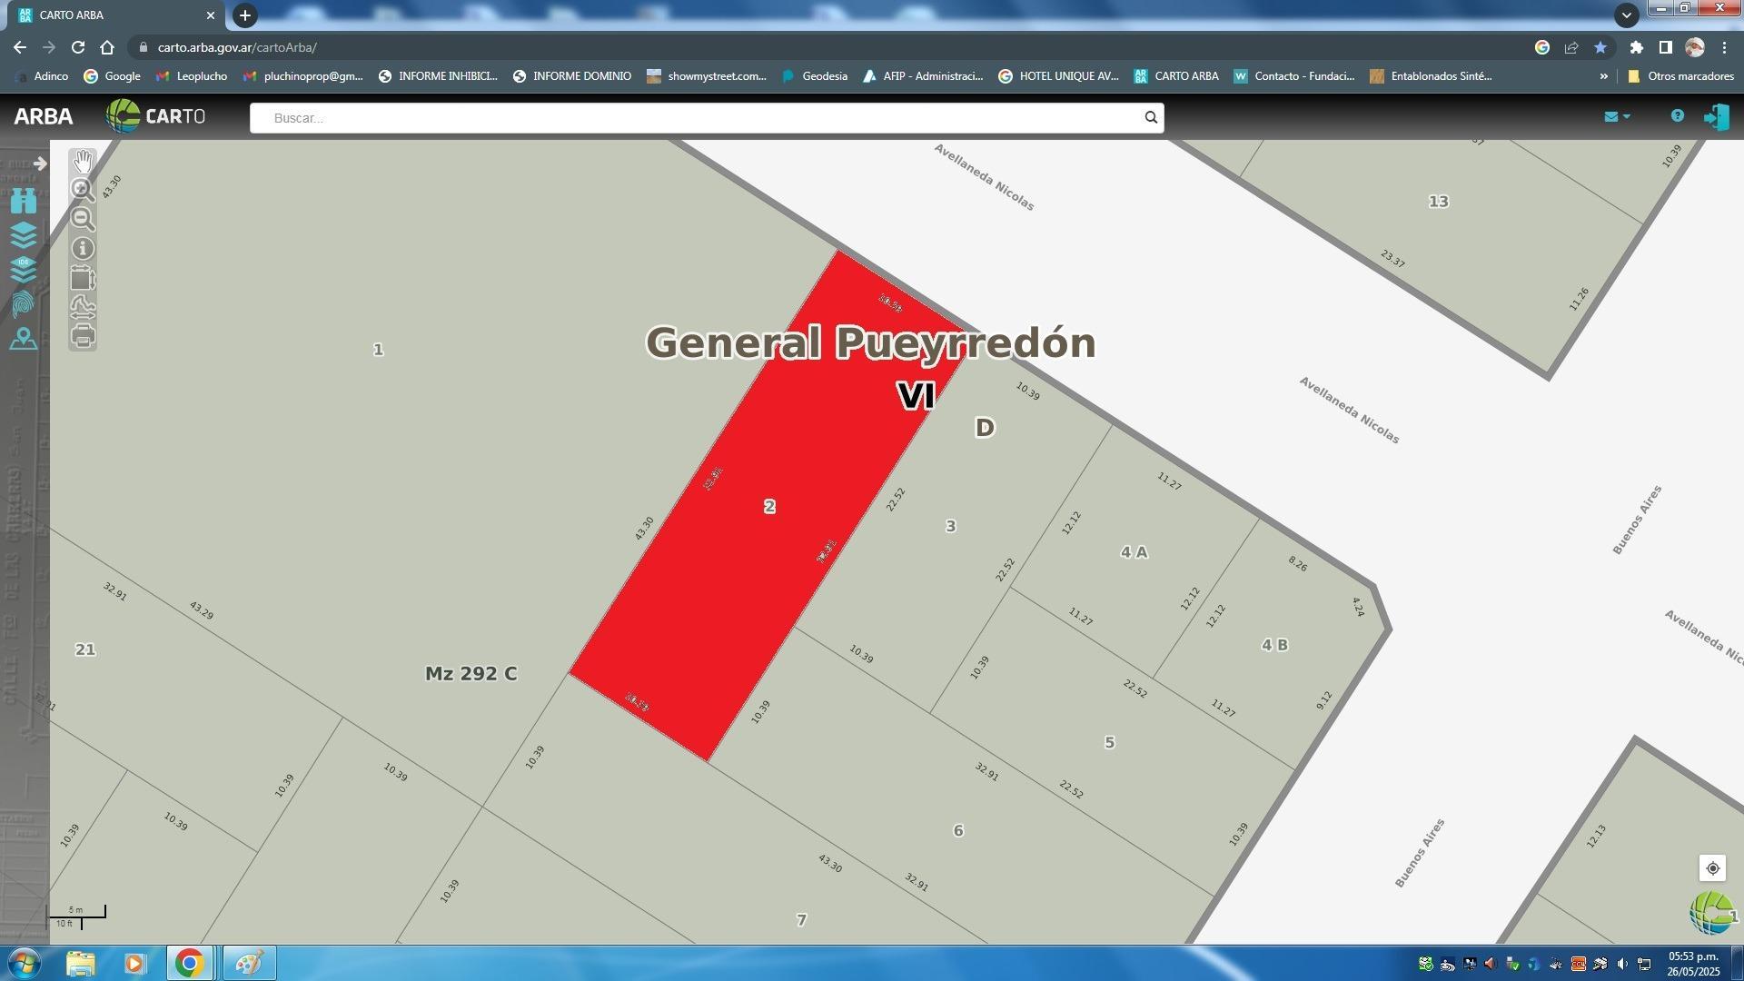1744x981 pixels.
Task: Select the parcel information tool
Action: tap(83, 248)
